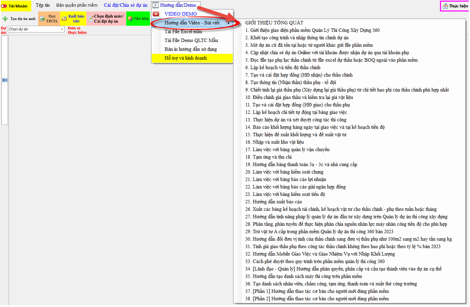470x307 pixels.
Task: Open lesson 12 Lập kế hoạch chi tiết tự động
Action: point(296,112)
